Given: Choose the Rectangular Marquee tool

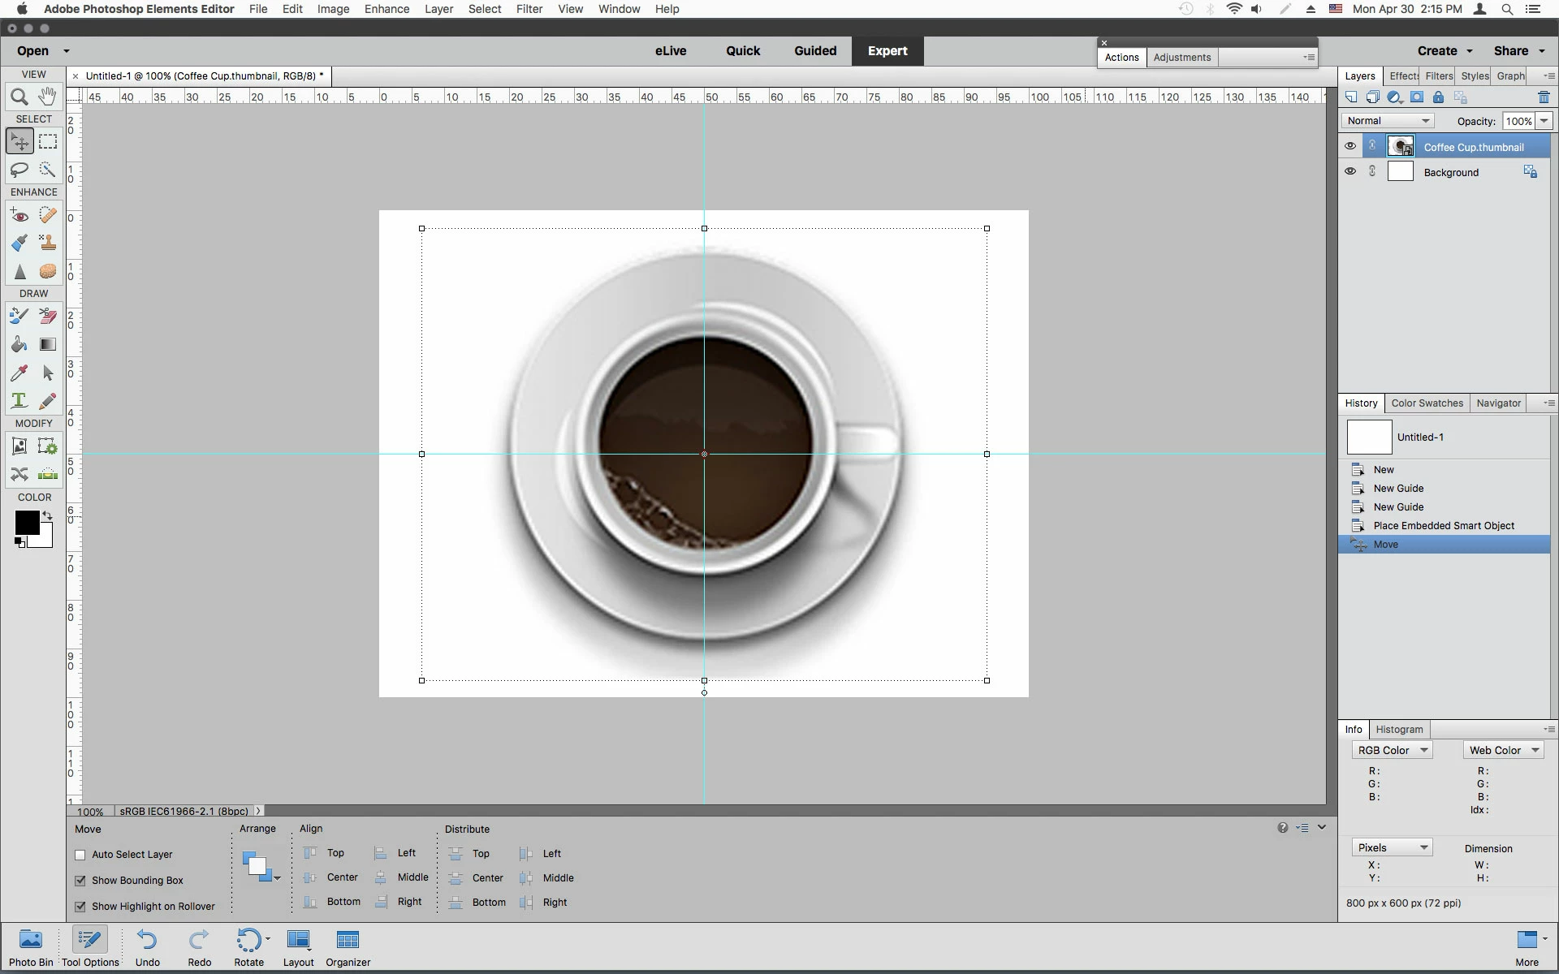Looking at the screenshot, I should point(48,141).
